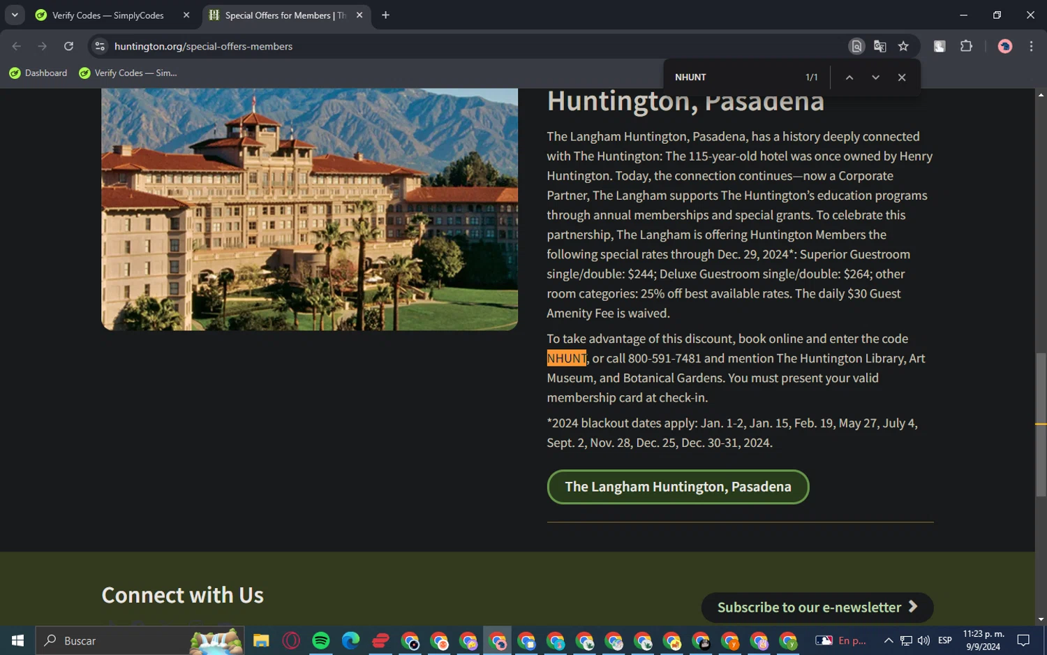Image resolution: width=1047 pixels, height=655 pixels.
Task: Open Chrome extensions puzzle icon
Action: 966,46
